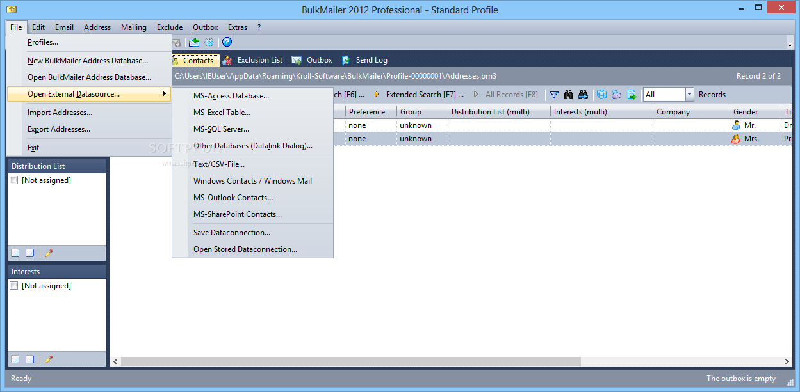Click the Send Log tab icon
Viewport: 800px width, 392px height.
[346, 60]
